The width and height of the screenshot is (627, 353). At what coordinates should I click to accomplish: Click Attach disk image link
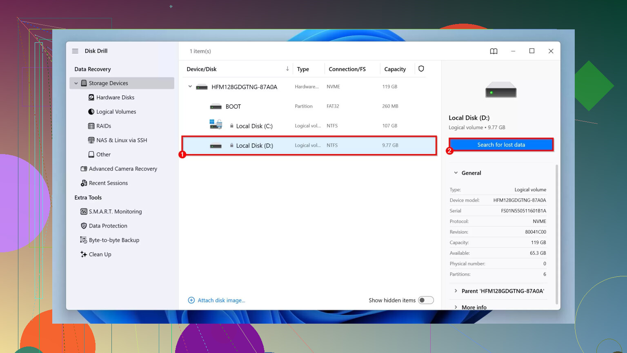(x=221, y=300)
